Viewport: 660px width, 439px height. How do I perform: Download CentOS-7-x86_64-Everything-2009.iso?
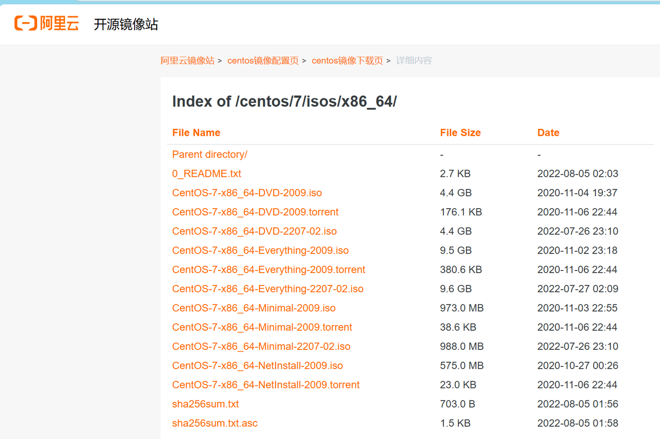pyautogui.click(x=260, y=250)
